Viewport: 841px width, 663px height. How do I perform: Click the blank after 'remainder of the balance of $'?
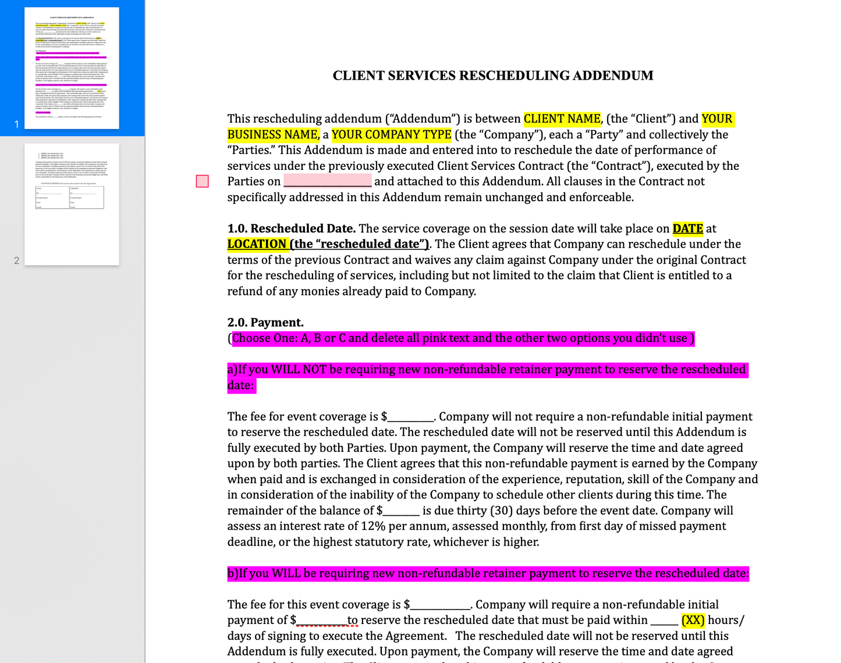401,511
